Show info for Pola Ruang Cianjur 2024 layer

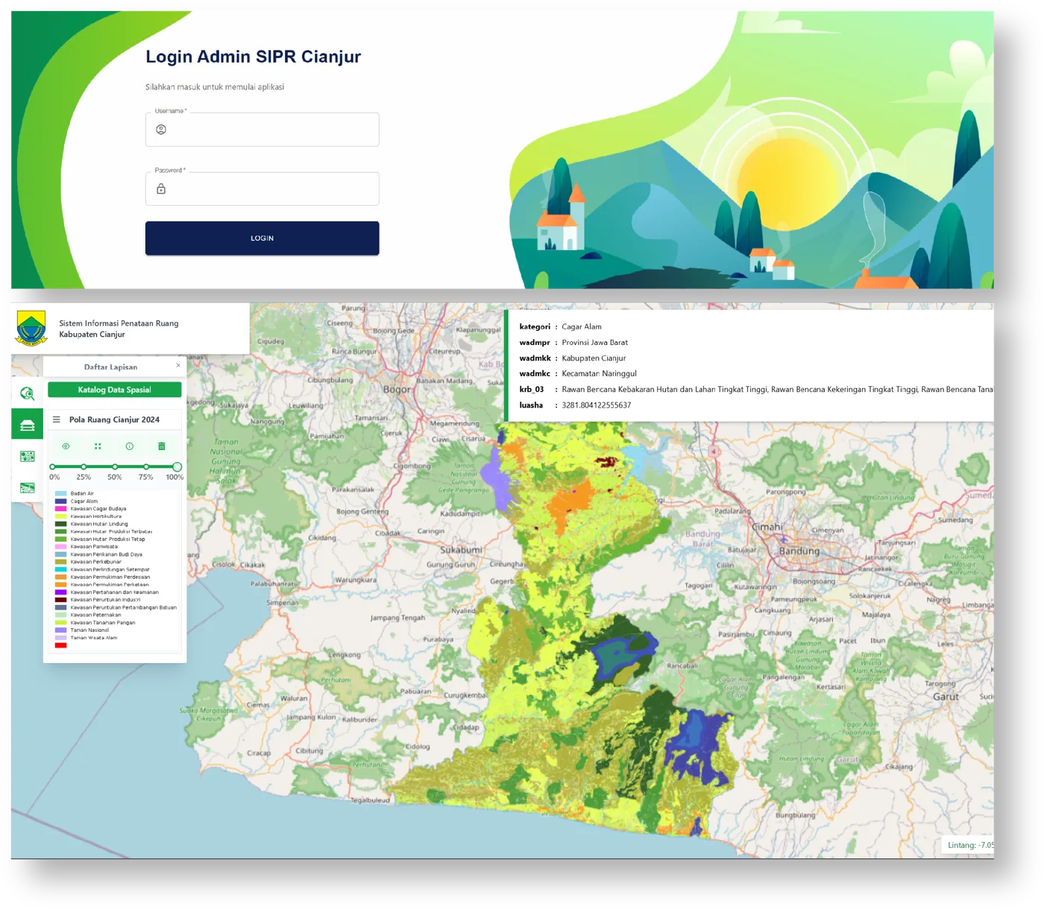click(x=130, y=446)
